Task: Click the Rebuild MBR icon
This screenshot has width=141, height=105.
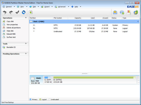Action: [4, 34]
